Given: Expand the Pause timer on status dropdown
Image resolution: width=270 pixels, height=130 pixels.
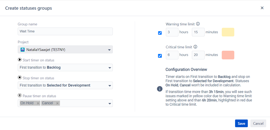Looking at the screenshot, I should [x=109, y=104].
